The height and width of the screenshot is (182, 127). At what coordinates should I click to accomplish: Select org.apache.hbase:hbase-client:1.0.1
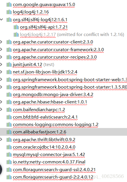point(50,102)
